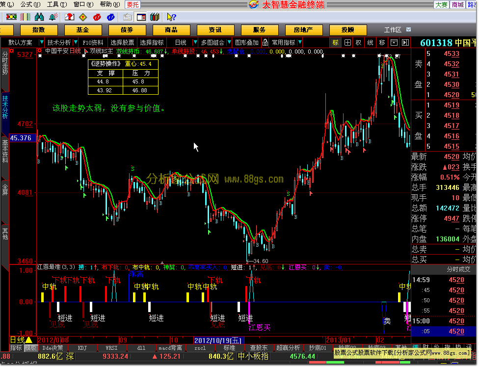Toggle the 权 adjustment button

(x=359, y=42)
